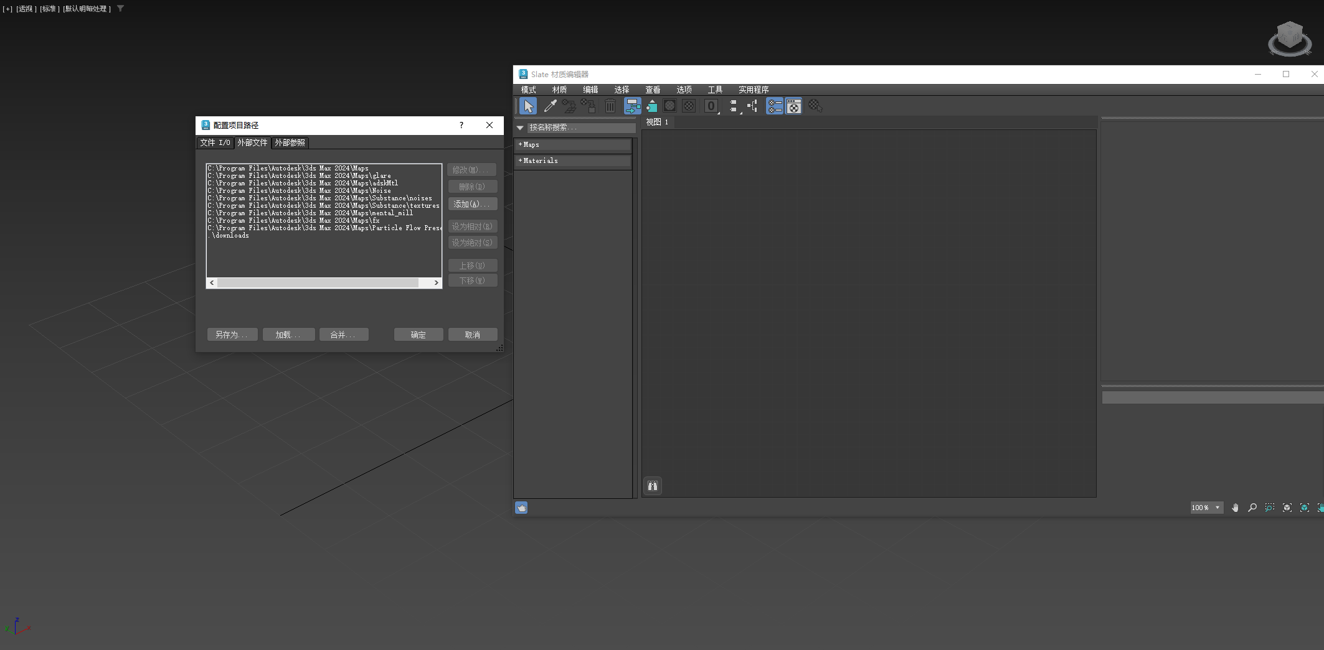The height and width of the screenshot is (650, 1324).
Task: Click Select by Material icon
Action: pos(815,106)
